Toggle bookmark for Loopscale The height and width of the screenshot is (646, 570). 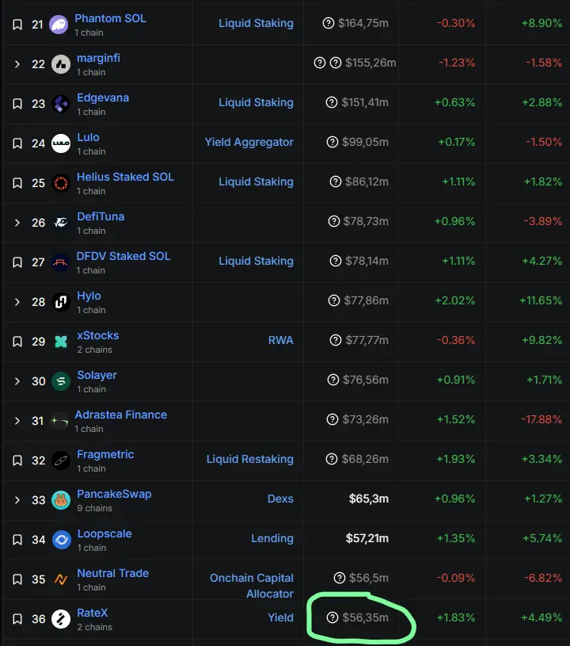pos(17,540)
